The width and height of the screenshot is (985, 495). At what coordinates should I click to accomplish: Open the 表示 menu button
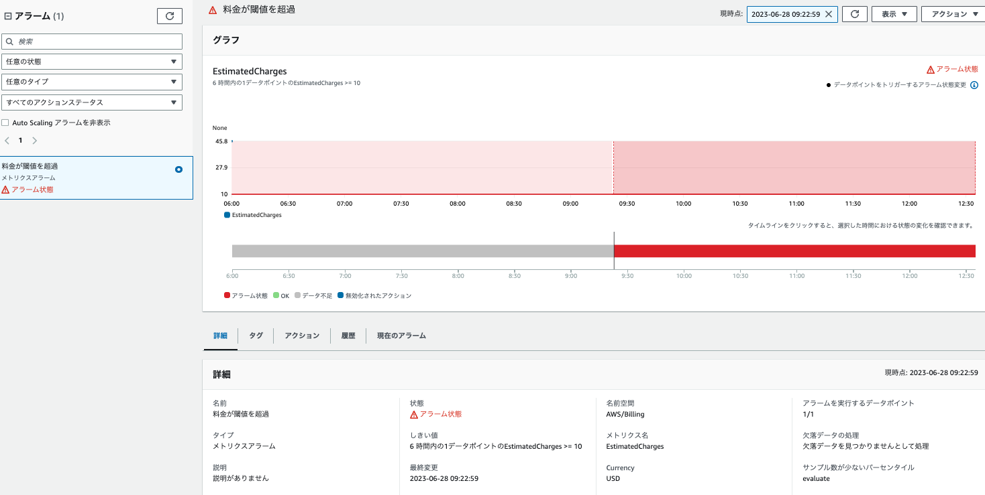click(894, 13)
